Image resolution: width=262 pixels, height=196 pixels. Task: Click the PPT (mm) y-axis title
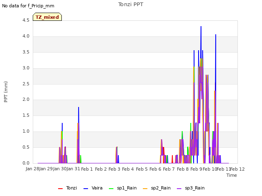(x=6, y=91)
